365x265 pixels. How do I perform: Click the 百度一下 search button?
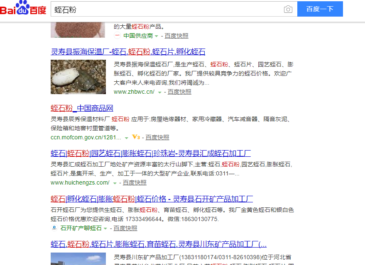[320, 9]
